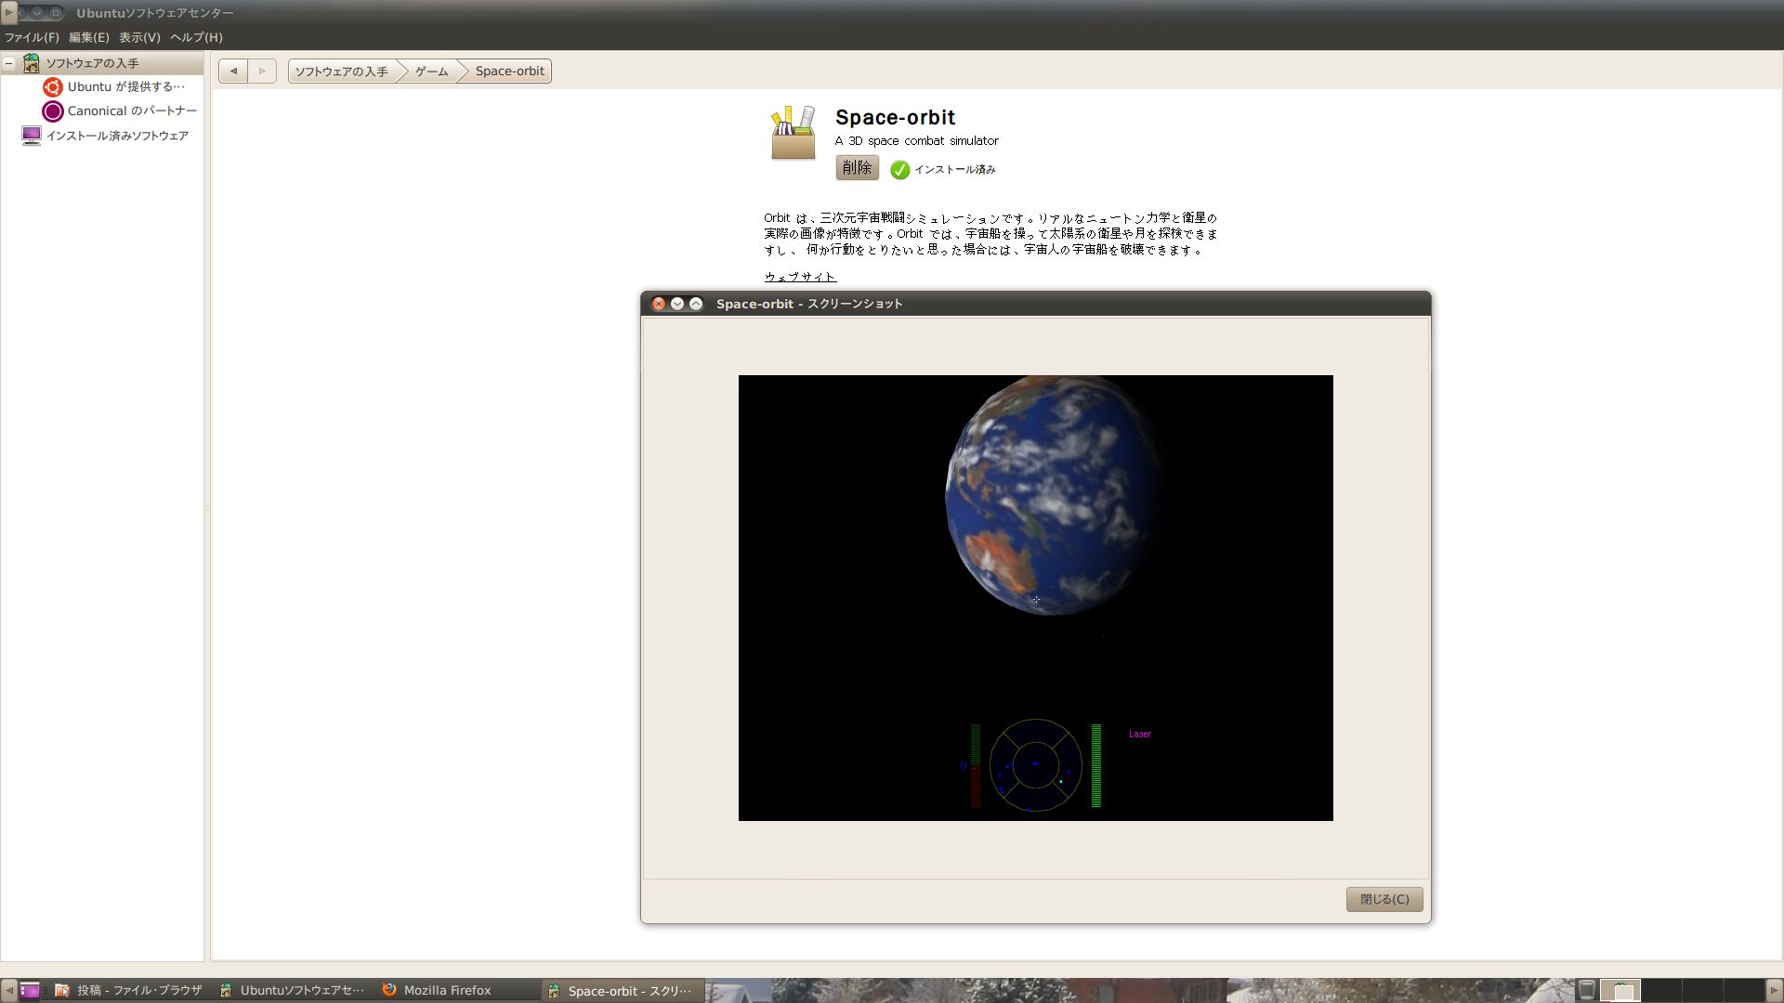Click Ubuntu が提供する… sidebar entry
The height and width of the screenshot is (1003, 1784).
126,86
